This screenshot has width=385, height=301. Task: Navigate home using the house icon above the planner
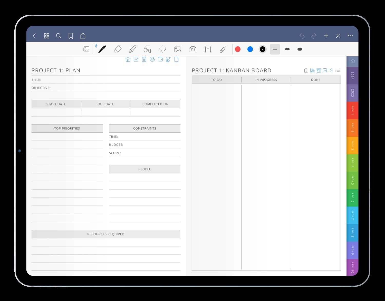128,59
